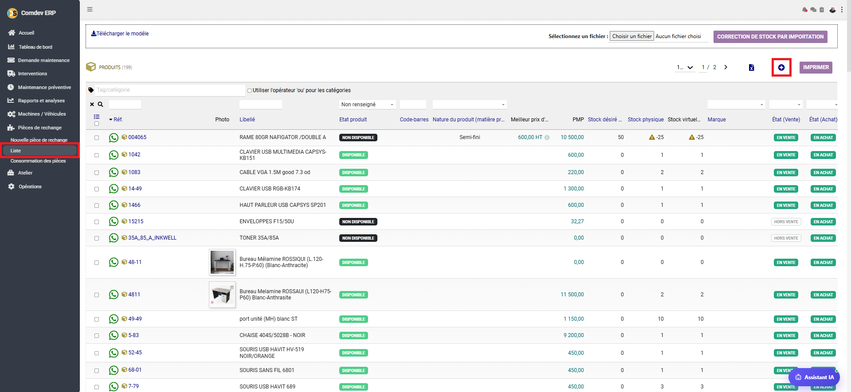851x392 pixels.
Task: Click the current page number field
Action: point(703,67)
